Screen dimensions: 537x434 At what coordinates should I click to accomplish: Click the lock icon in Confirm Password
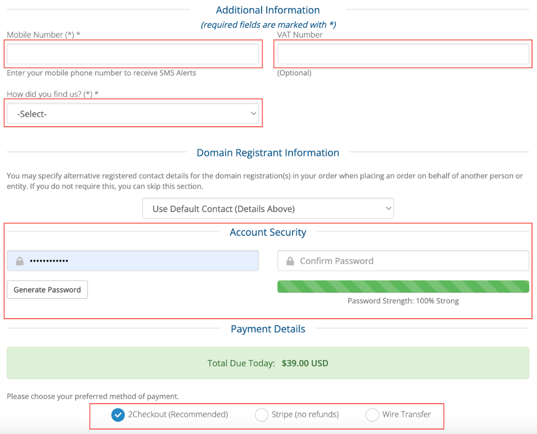290,261
